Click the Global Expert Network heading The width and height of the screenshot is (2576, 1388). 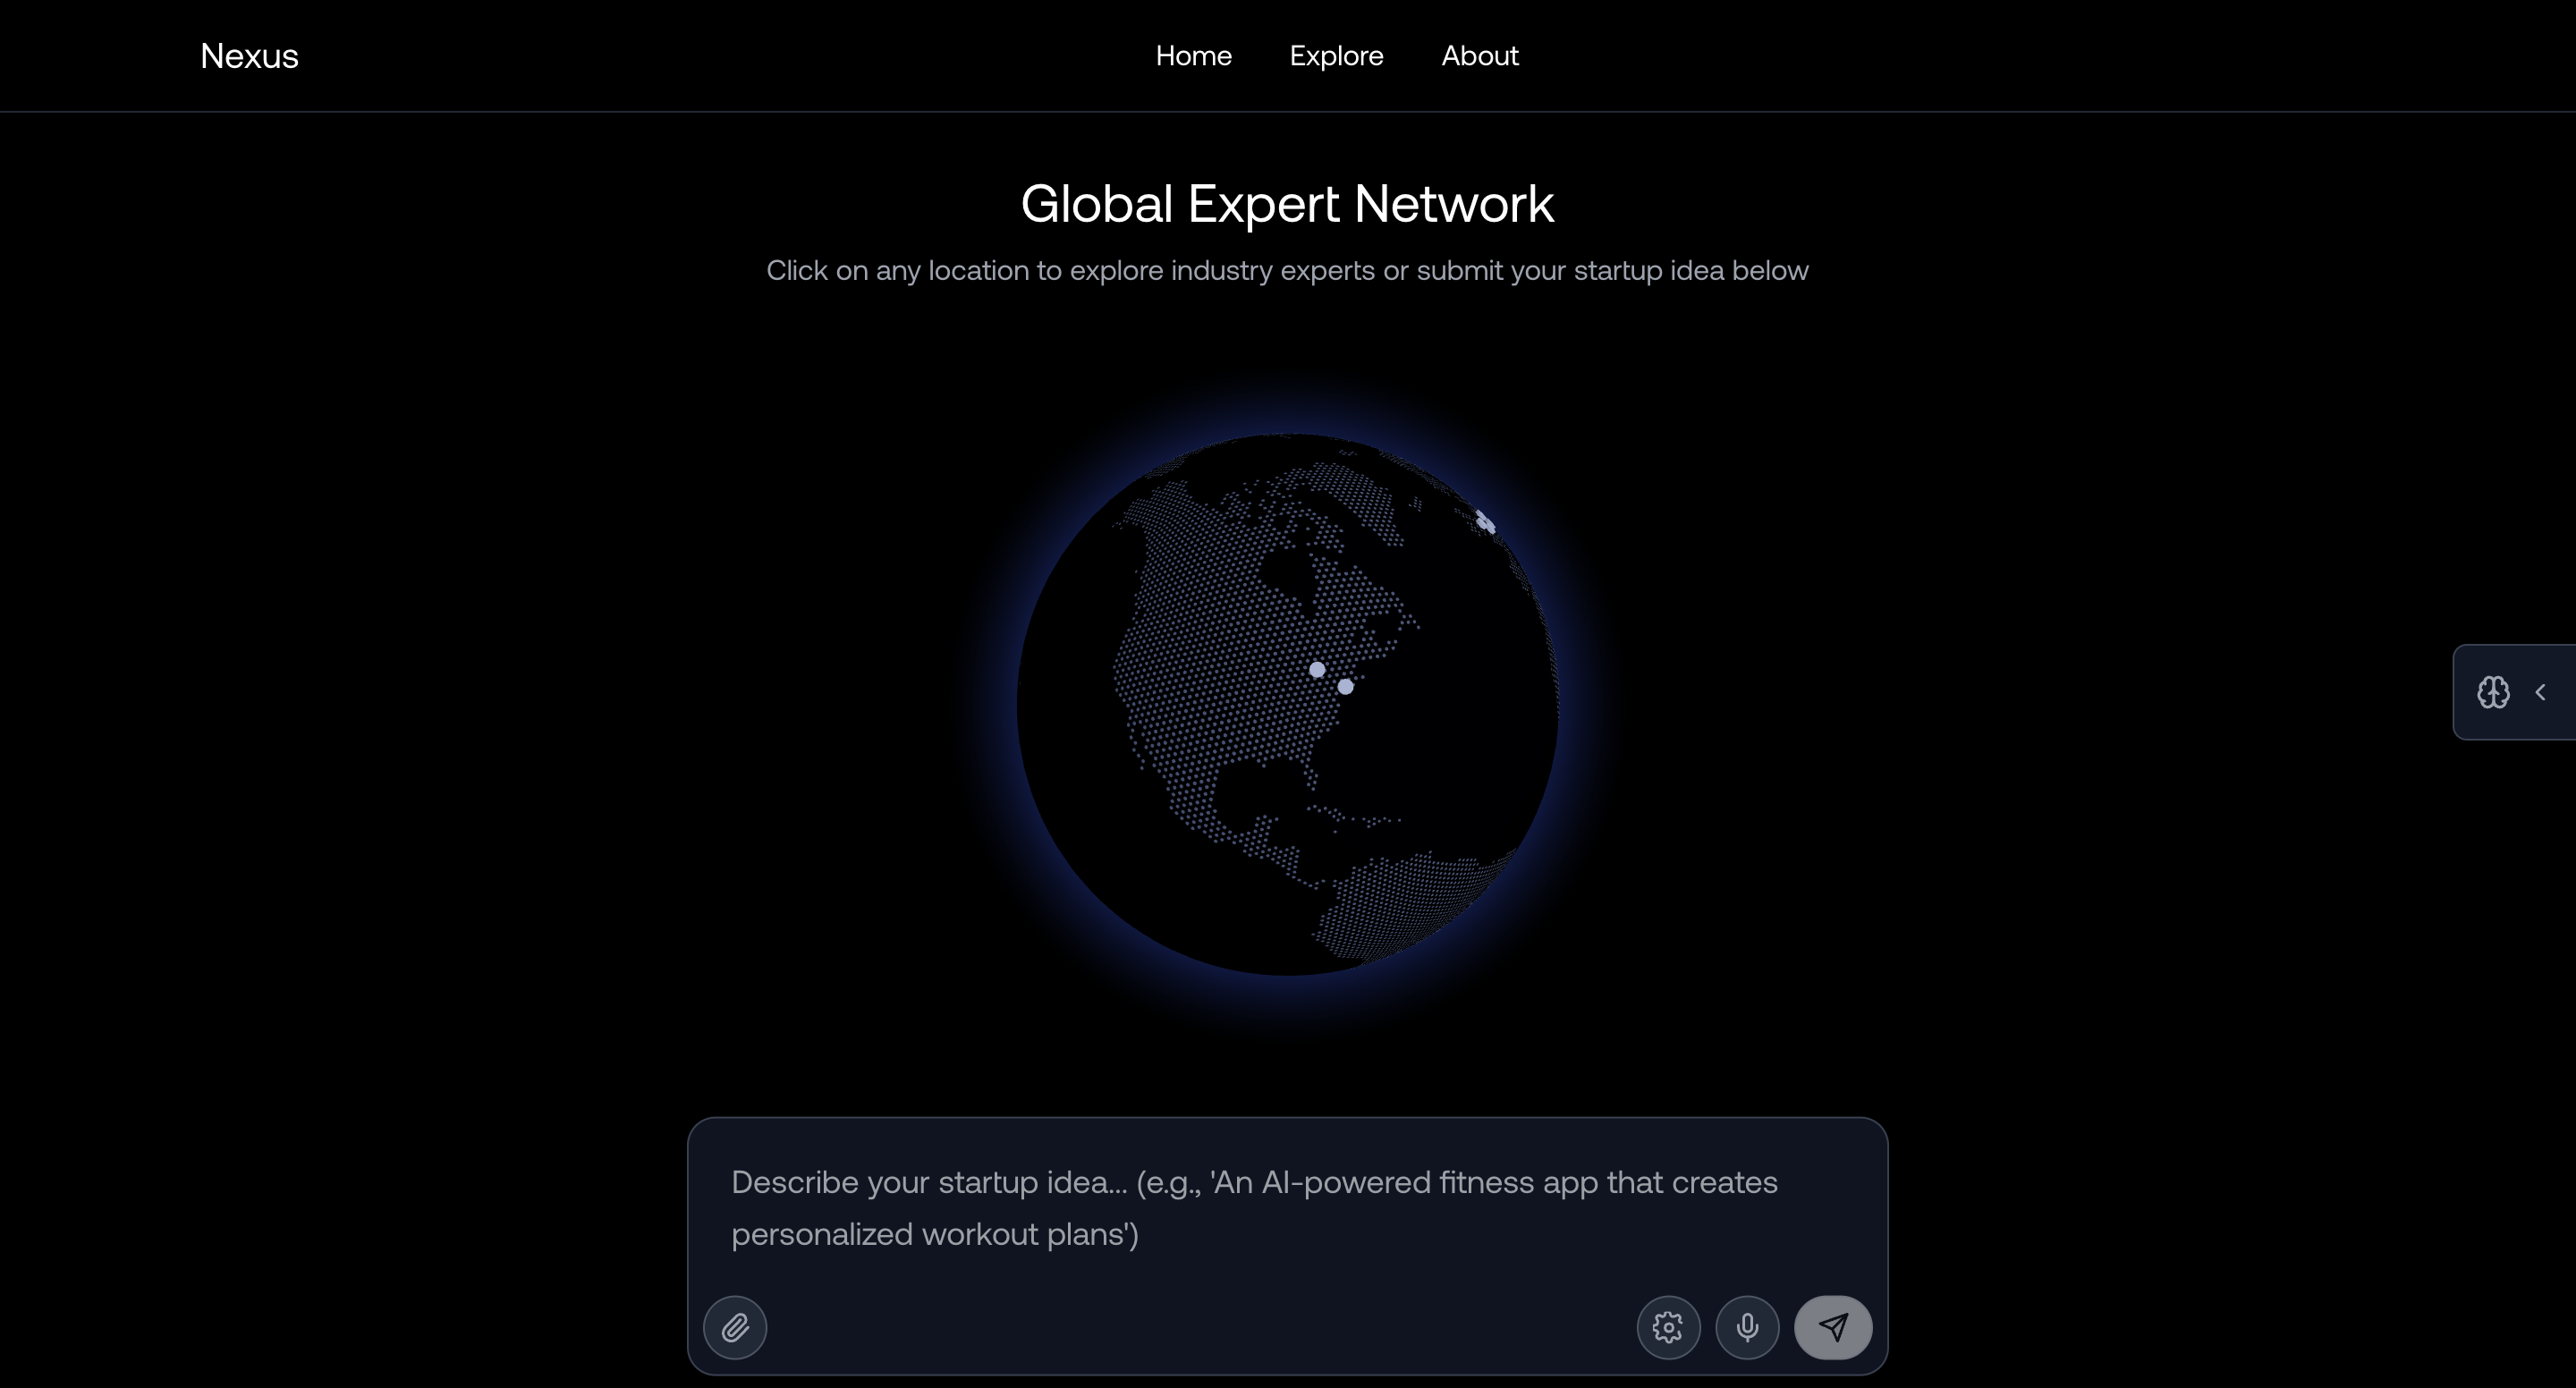pos(1286,204)
